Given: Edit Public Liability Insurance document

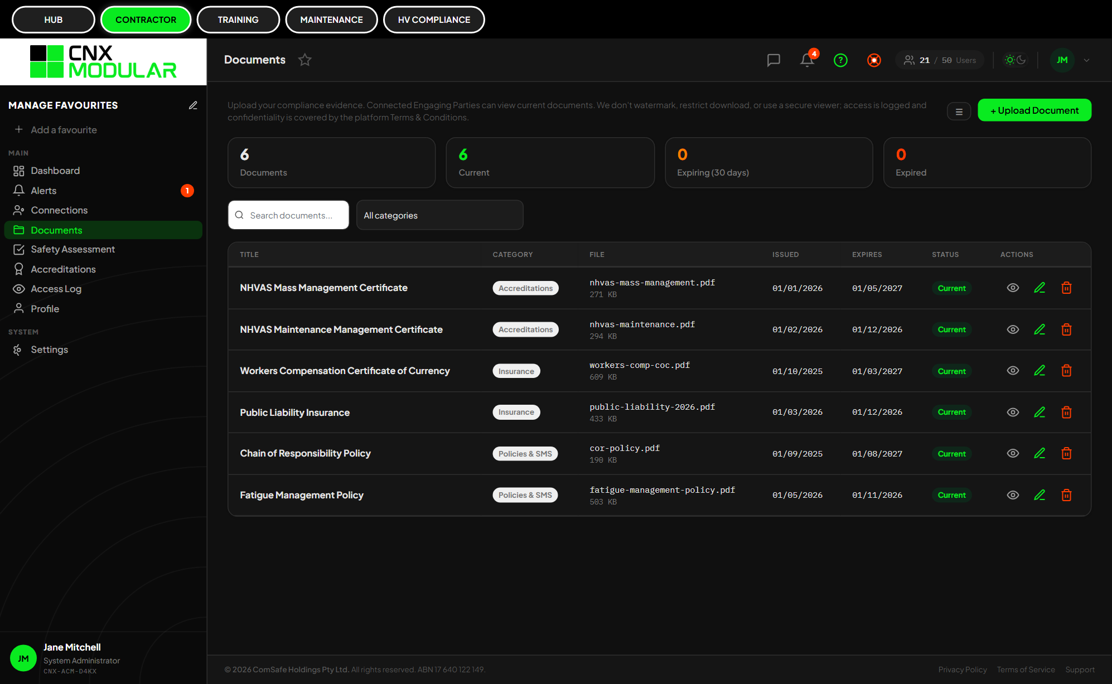Looking at the screenshot, I should 1040,412.
